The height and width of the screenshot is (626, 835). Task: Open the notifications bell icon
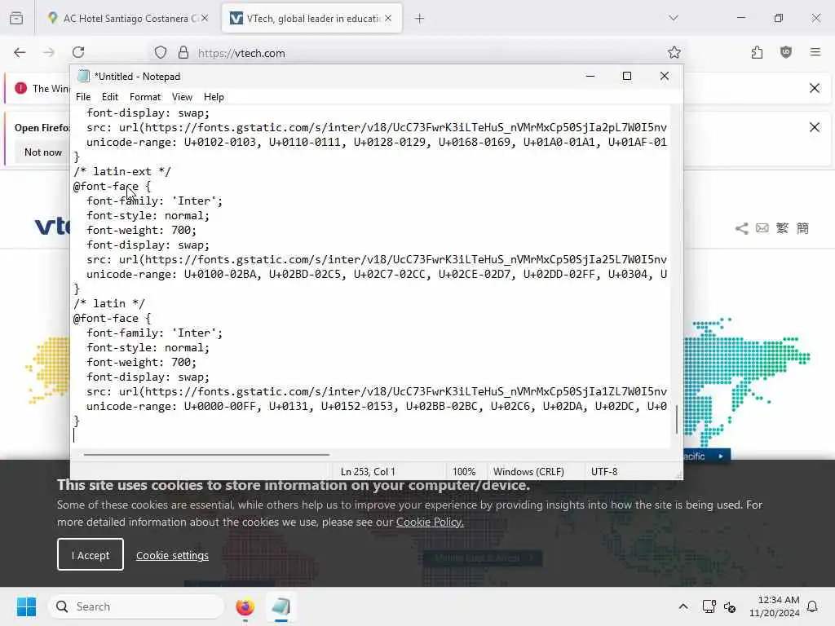tap(813, 606)
